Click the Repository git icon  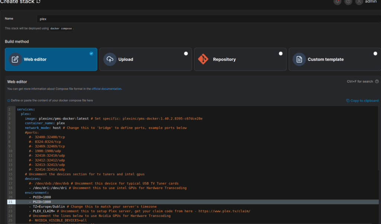pyautogui.click(x=204, y=59)
